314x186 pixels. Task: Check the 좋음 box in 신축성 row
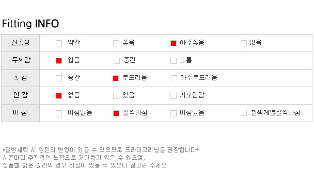coord(116,43)
